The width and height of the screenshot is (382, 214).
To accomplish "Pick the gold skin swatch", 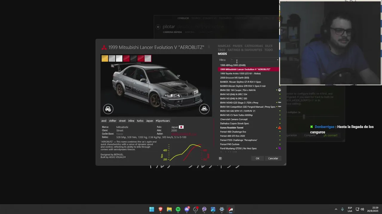I will 105,58.
